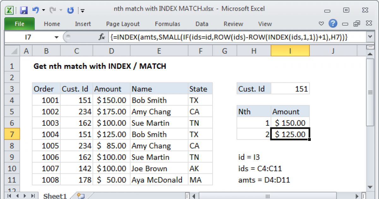The width and height of the screenshot is (379, 199).
Task: Open the Formulas ribbon tab
Action: pyautogui.click(x=167, y=24)
